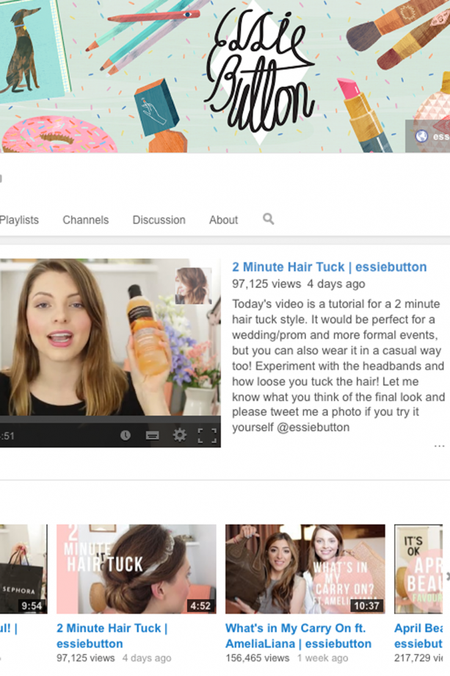Open the 2 Minute Hair Tuck thumbnail 4:52
The image size is (450, 676).
[137, 569]
